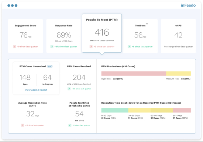Screen dimensions: 203x142
Task: Click the green trend arrow in TextSens card
Action: (129, 47)
